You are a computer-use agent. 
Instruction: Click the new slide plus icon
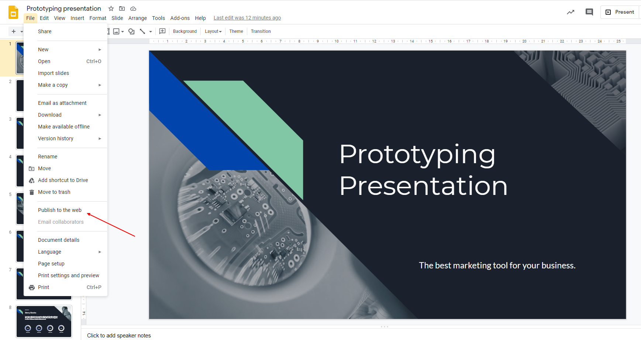click(x=14, y=31)
